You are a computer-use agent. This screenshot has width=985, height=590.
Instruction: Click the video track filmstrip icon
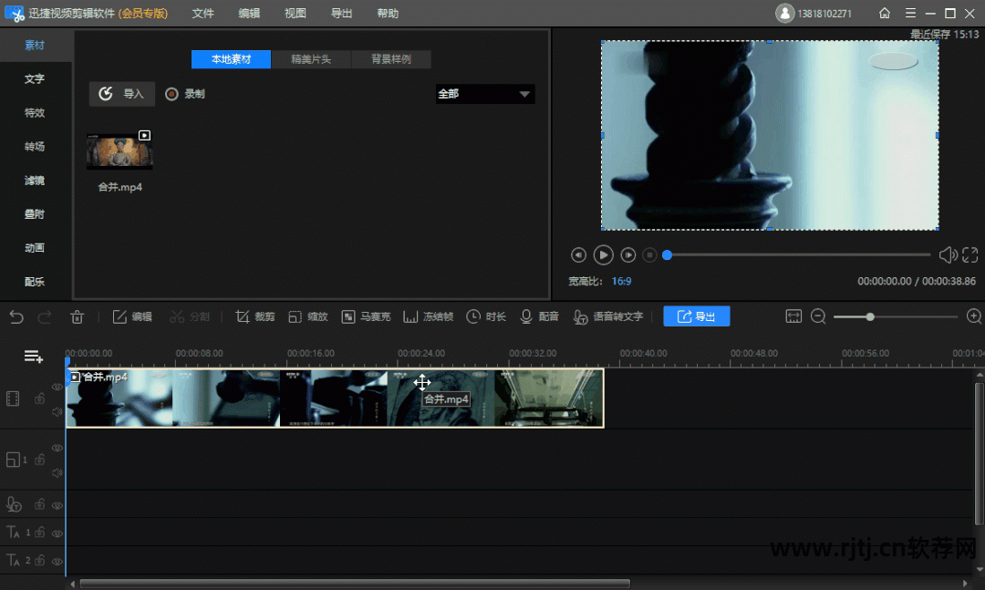pyautogui.click(x=13, y=399)
